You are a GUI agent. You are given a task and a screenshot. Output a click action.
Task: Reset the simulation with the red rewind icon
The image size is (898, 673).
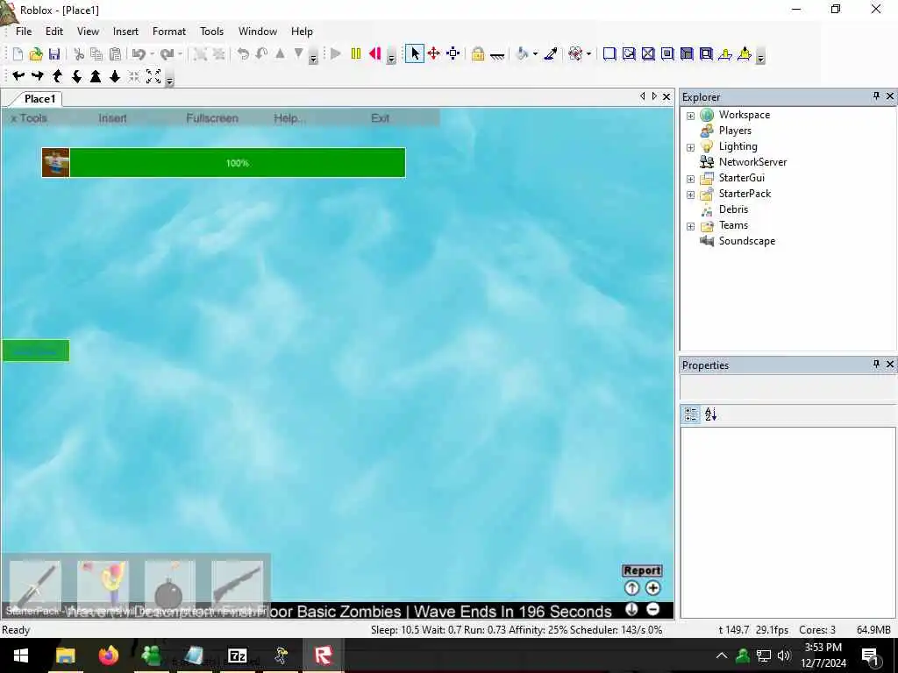pos(375,53)
